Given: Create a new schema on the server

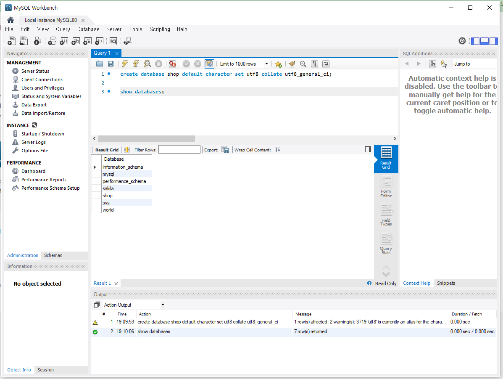Looking at the screenshot, I should (x=52, y=41).
